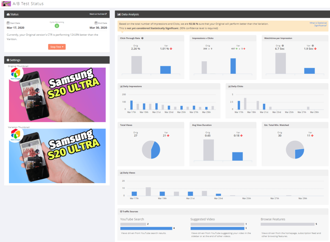Click the green up arrow beside 497

237,49
